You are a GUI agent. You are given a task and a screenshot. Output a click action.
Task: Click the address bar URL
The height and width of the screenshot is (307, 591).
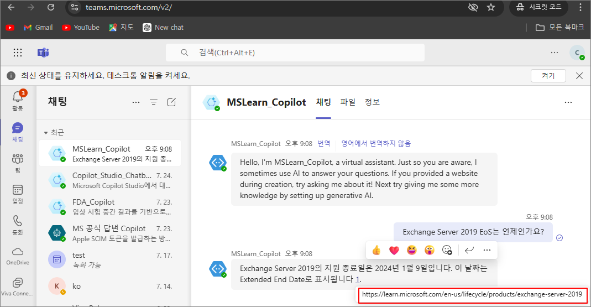[x=128, y=7]
